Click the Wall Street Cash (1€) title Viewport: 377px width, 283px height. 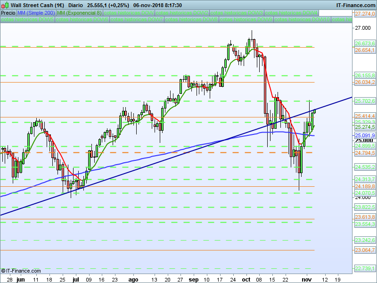[x=37, y=5]
